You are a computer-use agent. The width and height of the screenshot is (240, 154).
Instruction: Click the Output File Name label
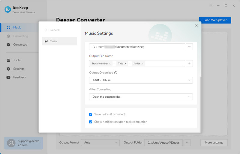[101, 56]
